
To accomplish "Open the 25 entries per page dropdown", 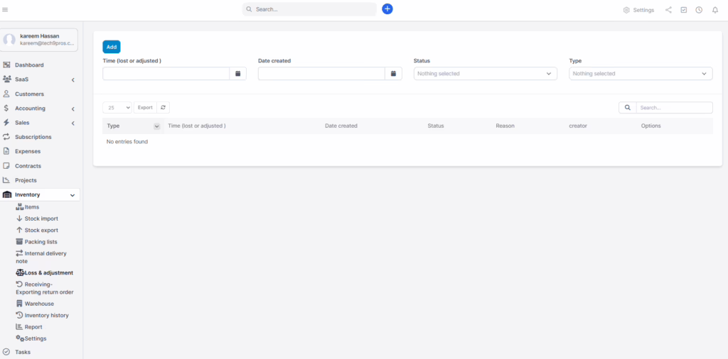I will point(117,108).
